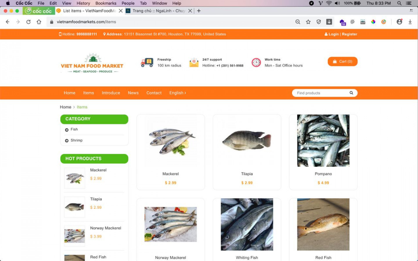Open the Notification Center list icon
This screenshot has width=418, height=261.
pos(409,3)
